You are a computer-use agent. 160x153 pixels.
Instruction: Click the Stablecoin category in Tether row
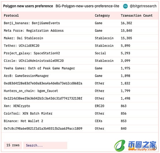[104, 46]
